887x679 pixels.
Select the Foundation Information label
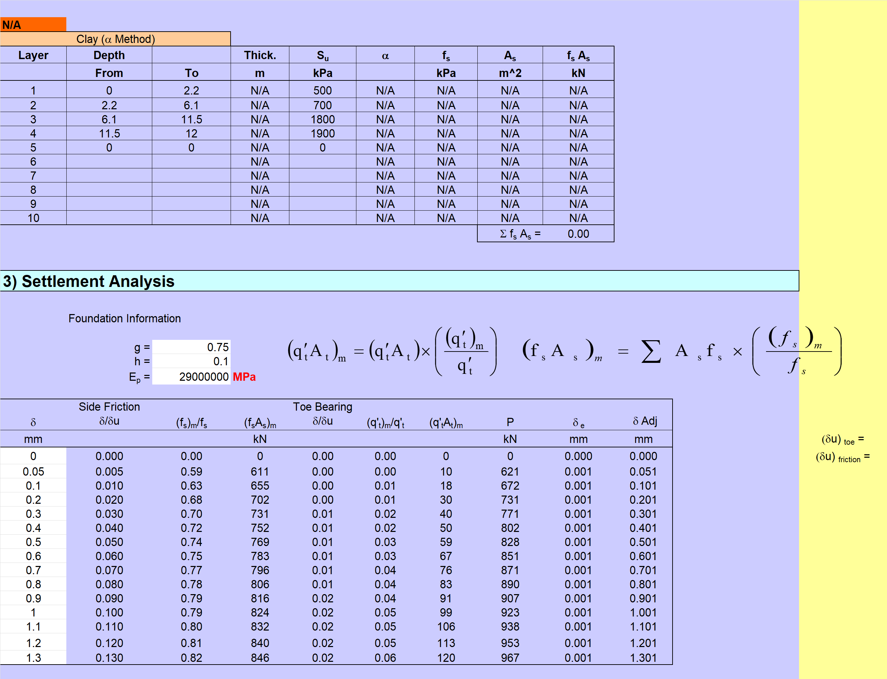[x=124, y=318]
